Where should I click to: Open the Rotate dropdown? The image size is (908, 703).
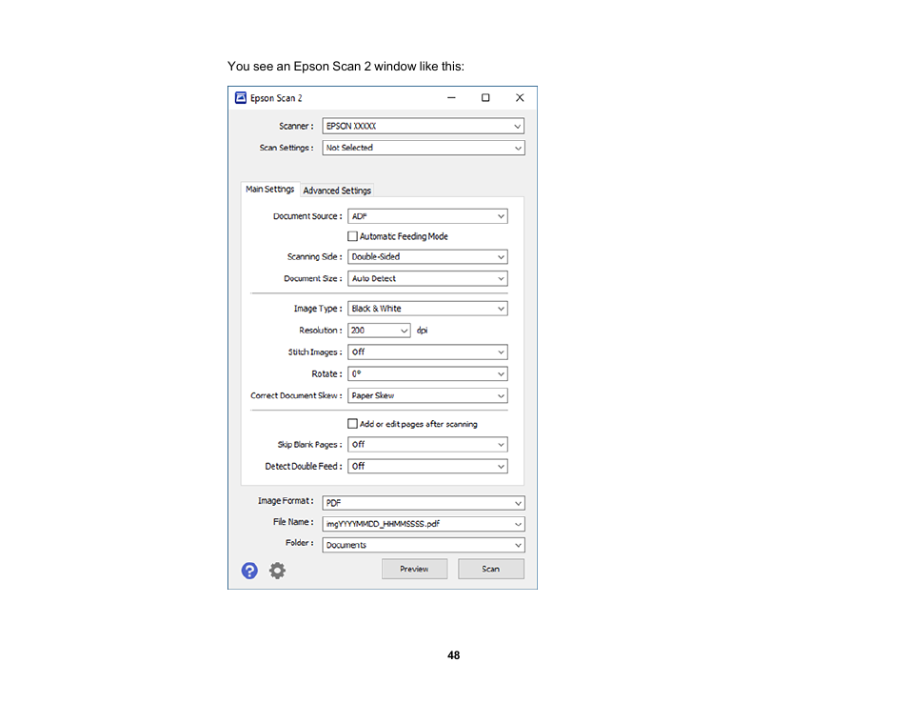[x=428, y=373]
